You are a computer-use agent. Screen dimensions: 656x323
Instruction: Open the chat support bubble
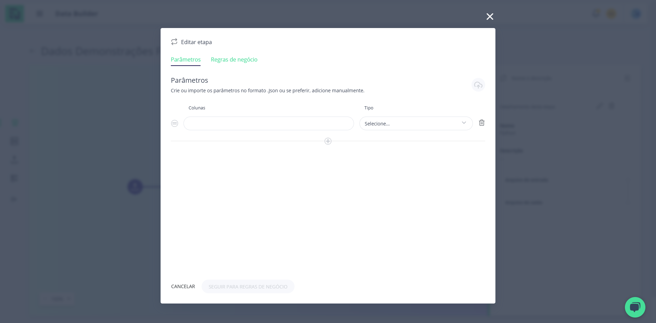(635, 307)
